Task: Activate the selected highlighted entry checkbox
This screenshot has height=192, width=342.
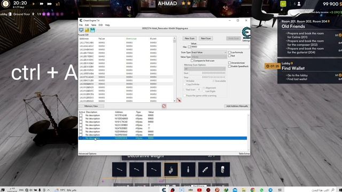Action: (81, 138)
